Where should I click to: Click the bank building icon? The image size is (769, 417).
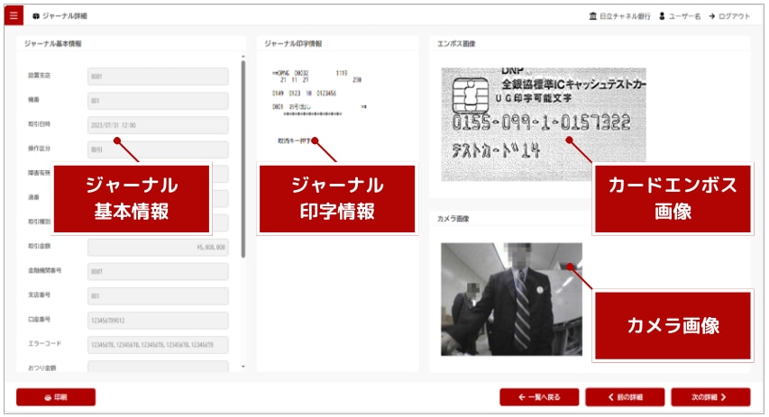591,16
